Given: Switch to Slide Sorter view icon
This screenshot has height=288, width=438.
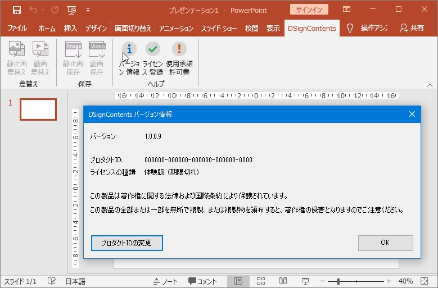Looking at the screenshot, I should pyautogui.click(x=261, y=281).
